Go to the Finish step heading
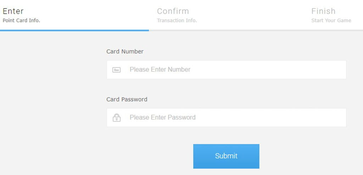Screen dimensions: 363x175 click(323, 11)
